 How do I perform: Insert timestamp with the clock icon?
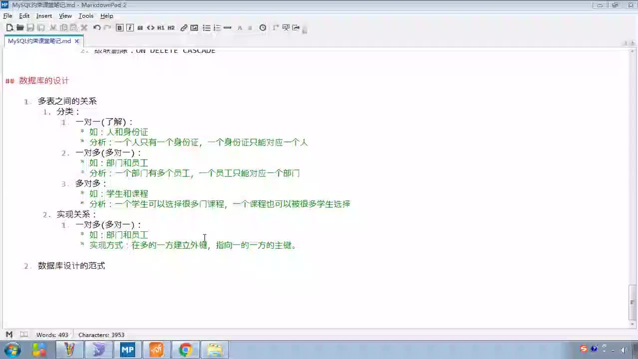click(263, 28)
